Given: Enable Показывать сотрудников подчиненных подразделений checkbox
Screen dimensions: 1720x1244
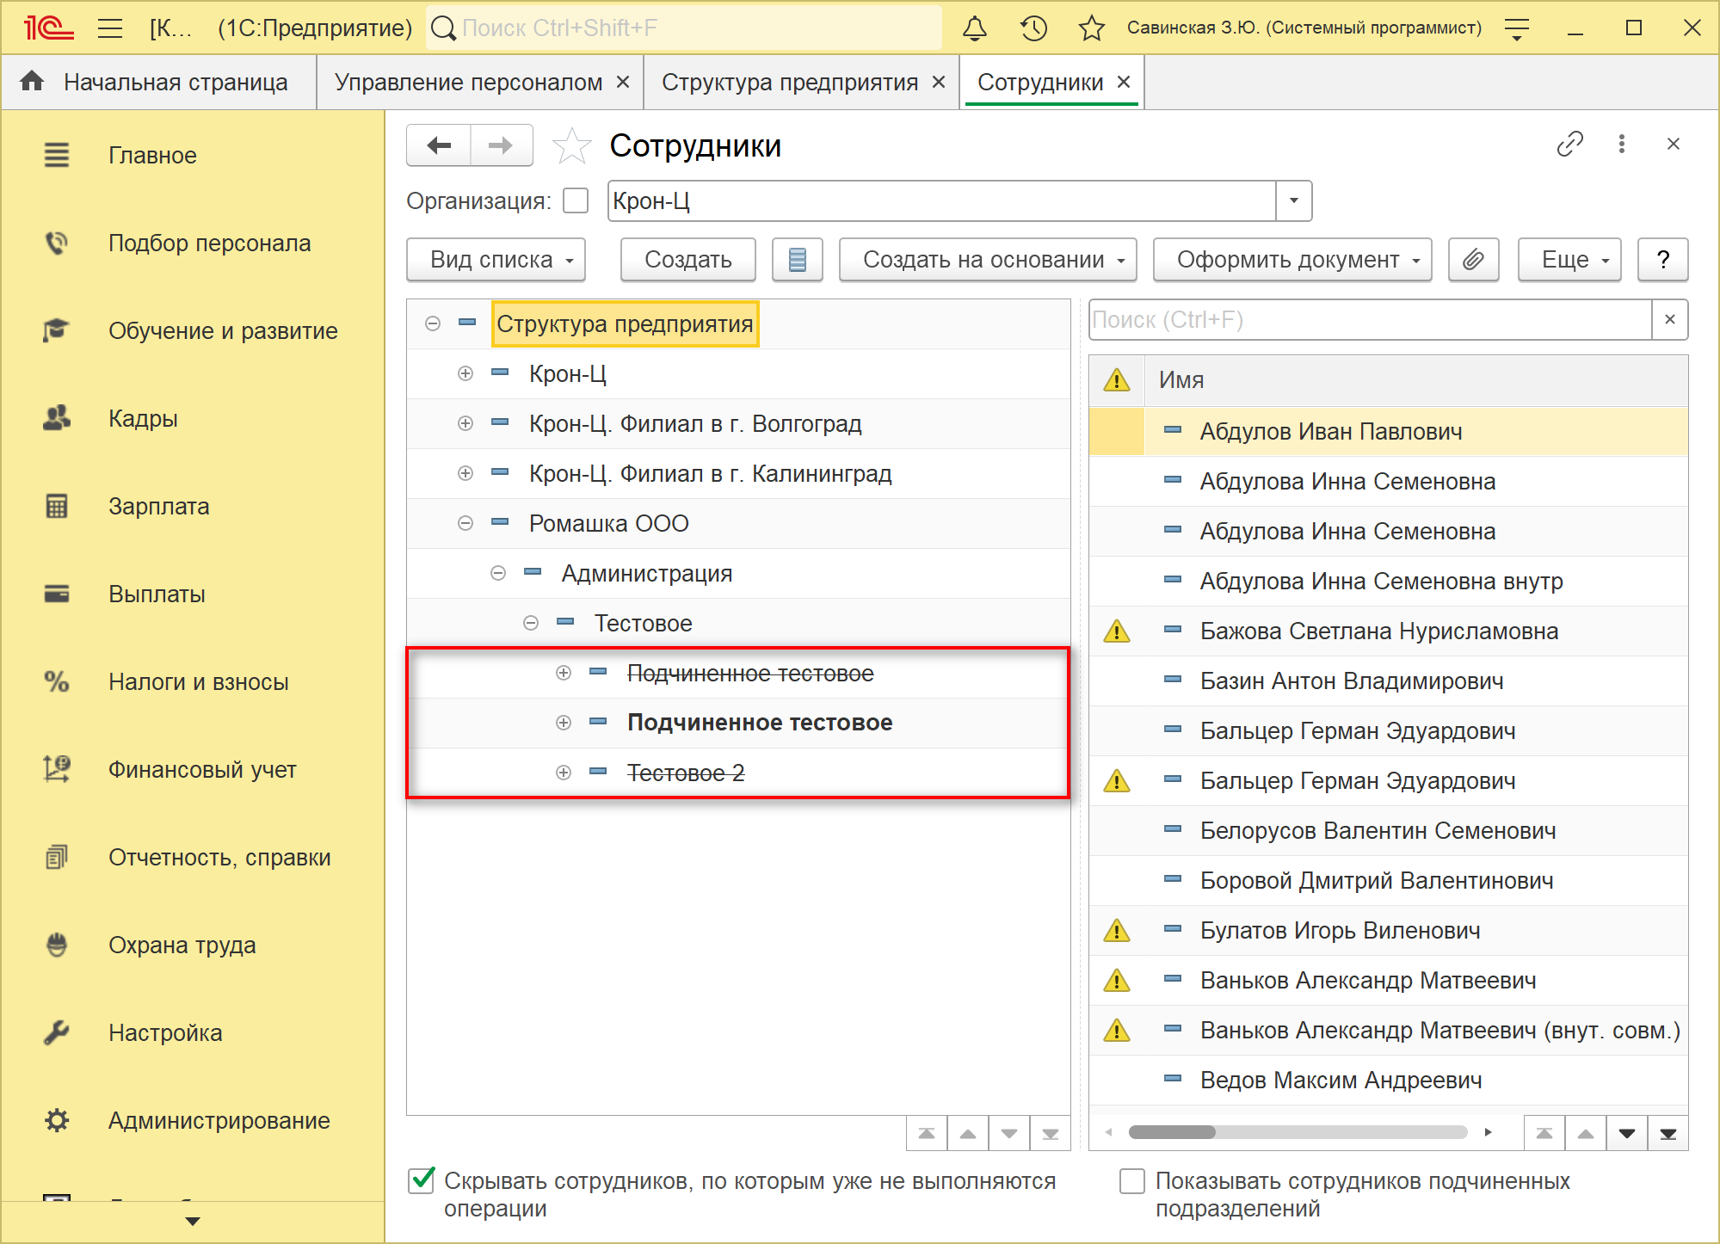Looking at the screenshot, I should coord(1132,1180).
